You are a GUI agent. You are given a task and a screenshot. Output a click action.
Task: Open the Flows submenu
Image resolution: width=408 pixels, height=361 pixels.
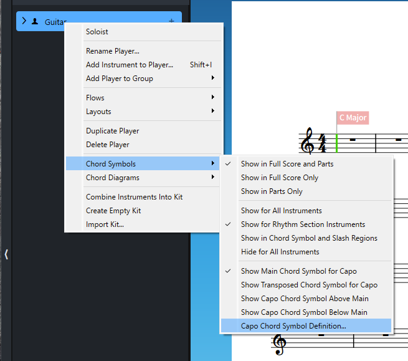(x=143, y=98)
